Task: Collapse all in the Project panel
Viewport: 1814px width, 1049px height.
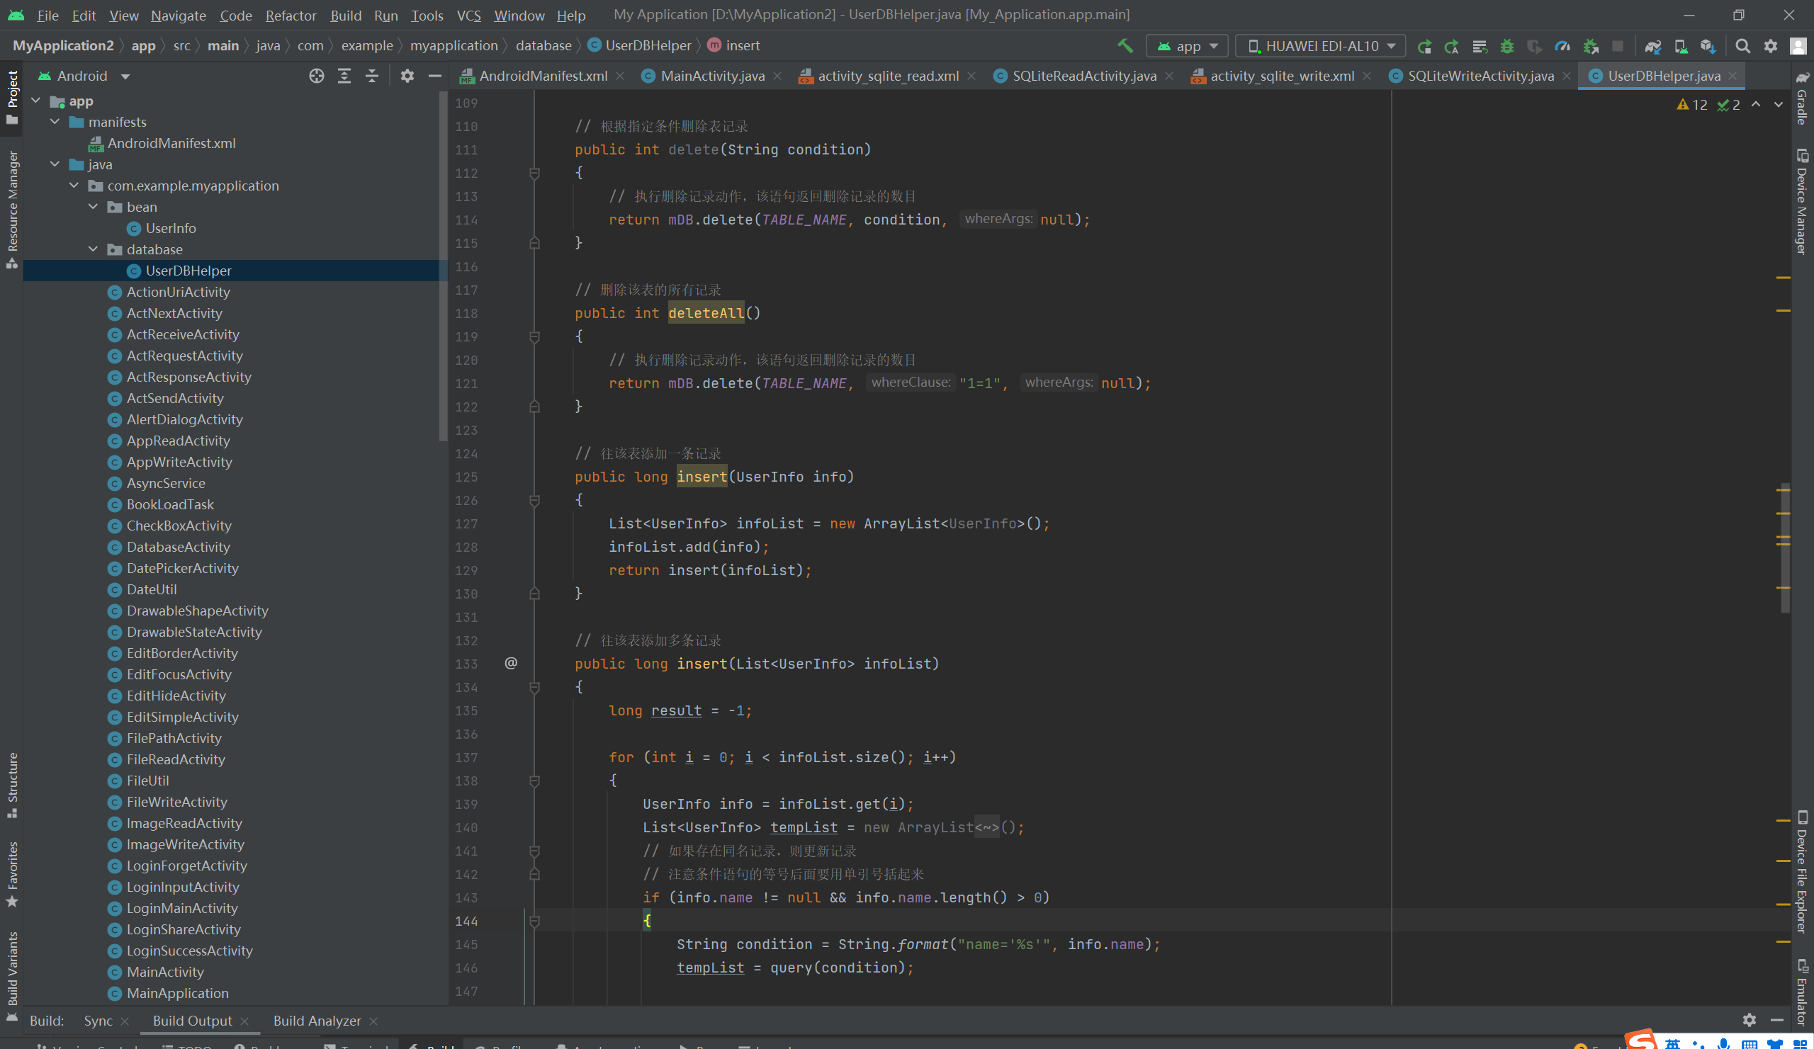Action: point(372,76)
